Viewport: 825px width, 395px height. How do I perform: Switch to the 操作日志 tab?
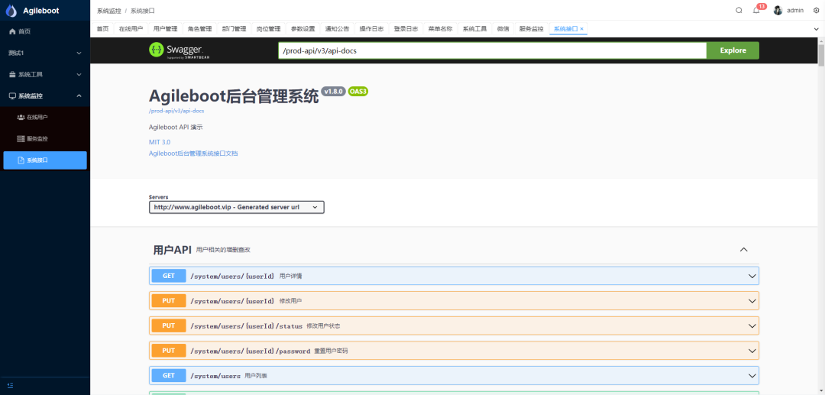tap(371, 29)
